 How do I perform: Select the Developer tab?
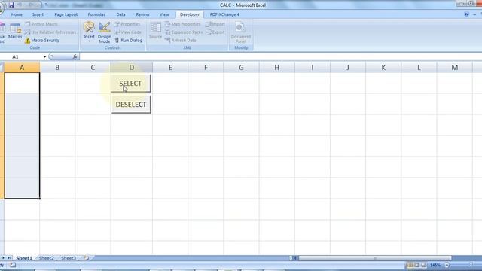tap(190, 14)
